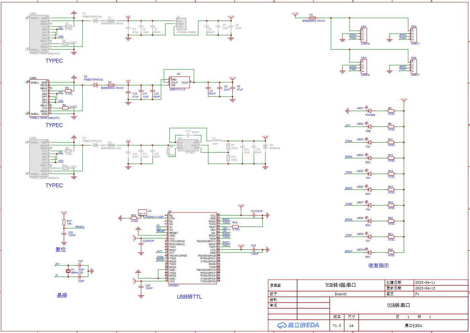Click connector CN4 symbol
The height and width of the screenshot is (333, 470).
tap(414, 66)
